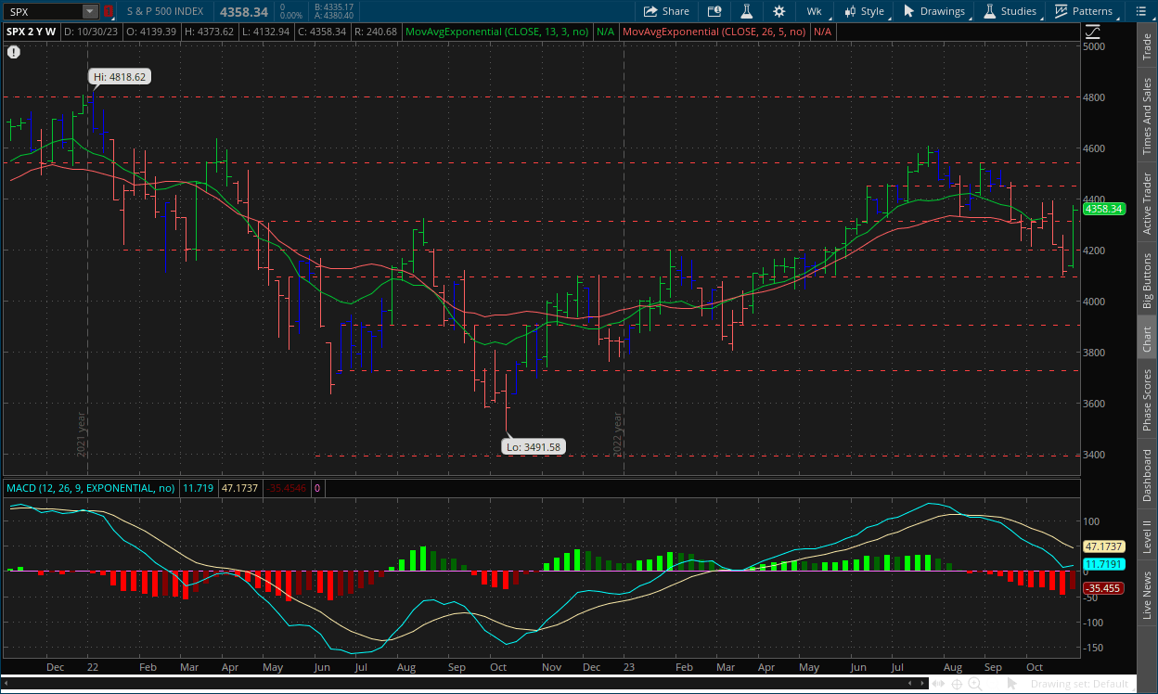Switch to the Active Trader tab
The height and width of the screenshot is (694, 1158).
(x=1147, y=203)
